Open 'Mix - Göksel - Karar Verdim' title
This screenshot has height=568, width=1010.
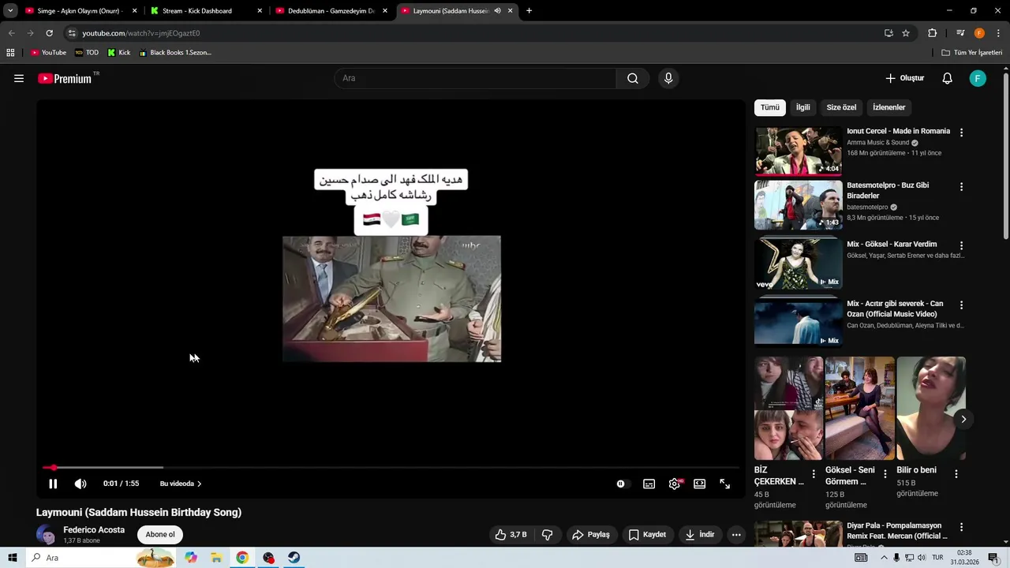[892, 245]
